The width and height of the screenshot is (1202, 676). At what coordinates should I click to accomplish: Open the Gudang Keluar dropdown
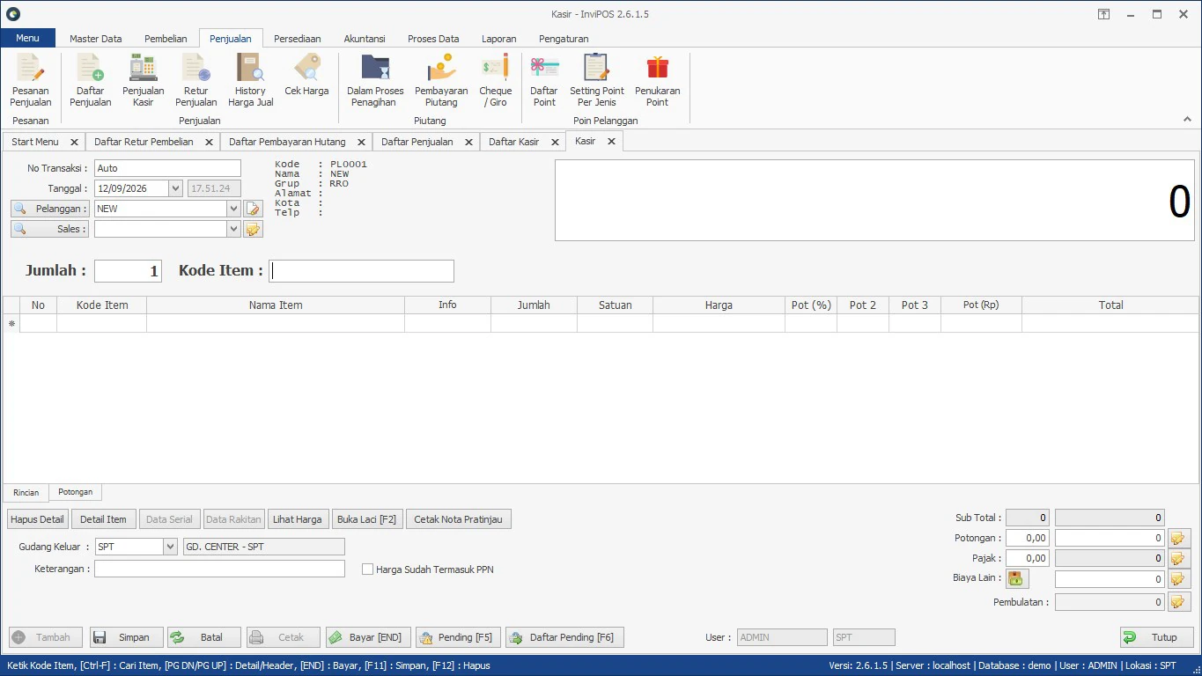tap(170, 547)
